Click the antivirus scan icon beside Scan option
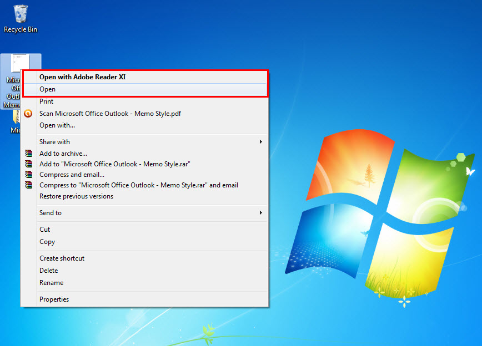The height and width of the screenshot is (346, 482). (28, 113)
